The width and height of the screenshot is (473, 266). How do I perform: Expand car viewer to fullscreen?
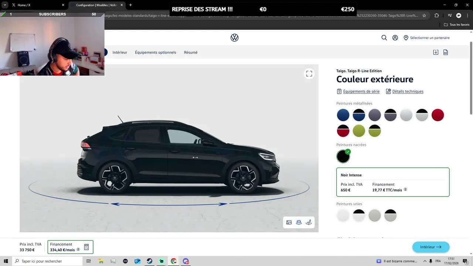pos(309,74)
